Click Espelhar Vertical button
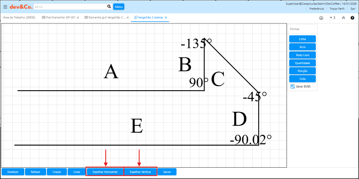This screenshot has height=179, width=359. pyautogui.click(x=140, y=172)
